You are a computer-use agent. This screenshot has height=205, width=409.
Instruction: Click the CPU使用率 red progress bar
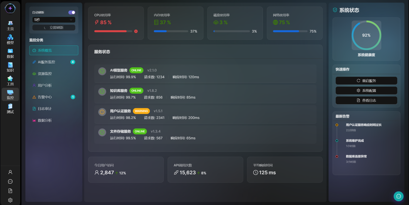click(x=113, y=31)
